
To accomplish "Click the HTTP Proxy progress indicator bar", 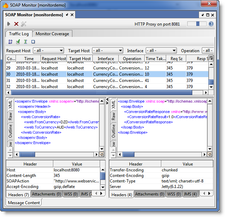I will [x=197, y=24].
